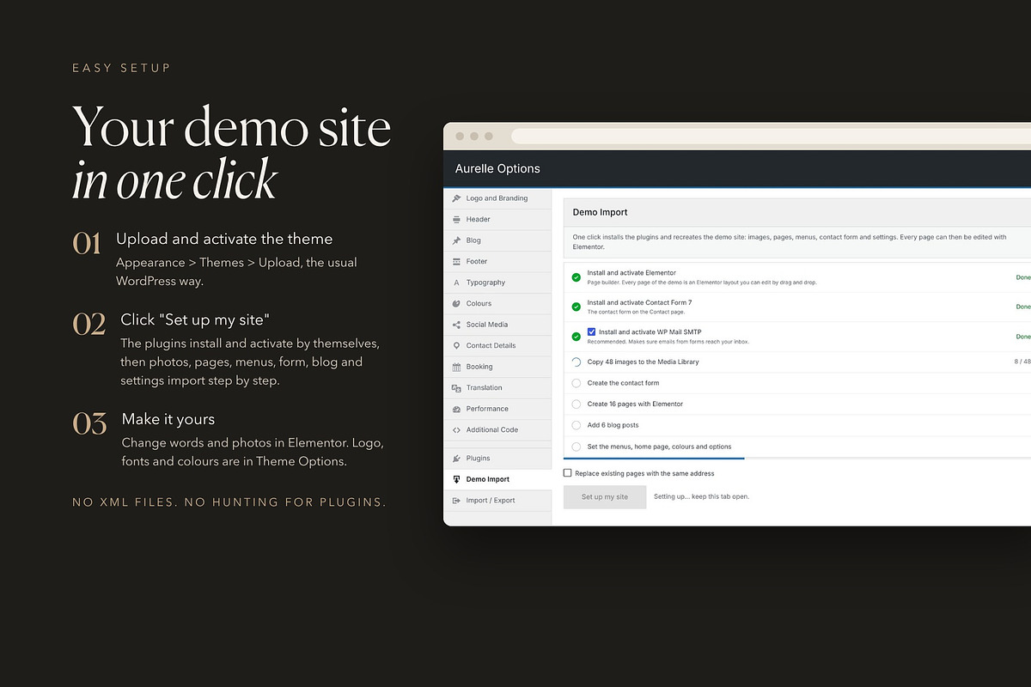This screenshot has height=687, width=1031.
Task: Click 'NO XML FILES. NO HUNTING FOR PLUGINS.' tagline
Action: point(229,502)
